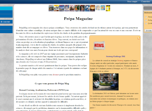This screenshot has width=152, height=111.
Task: Open the France map thumbnail
Action: tap(98, 8)
